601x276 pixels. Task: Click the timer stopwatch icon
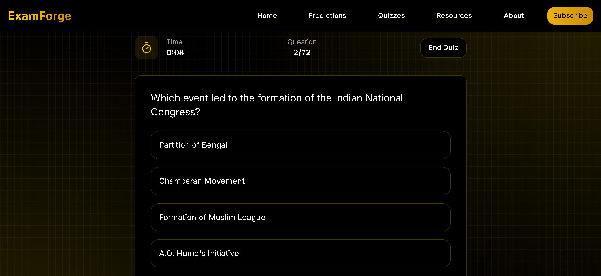tap(146, 48)
